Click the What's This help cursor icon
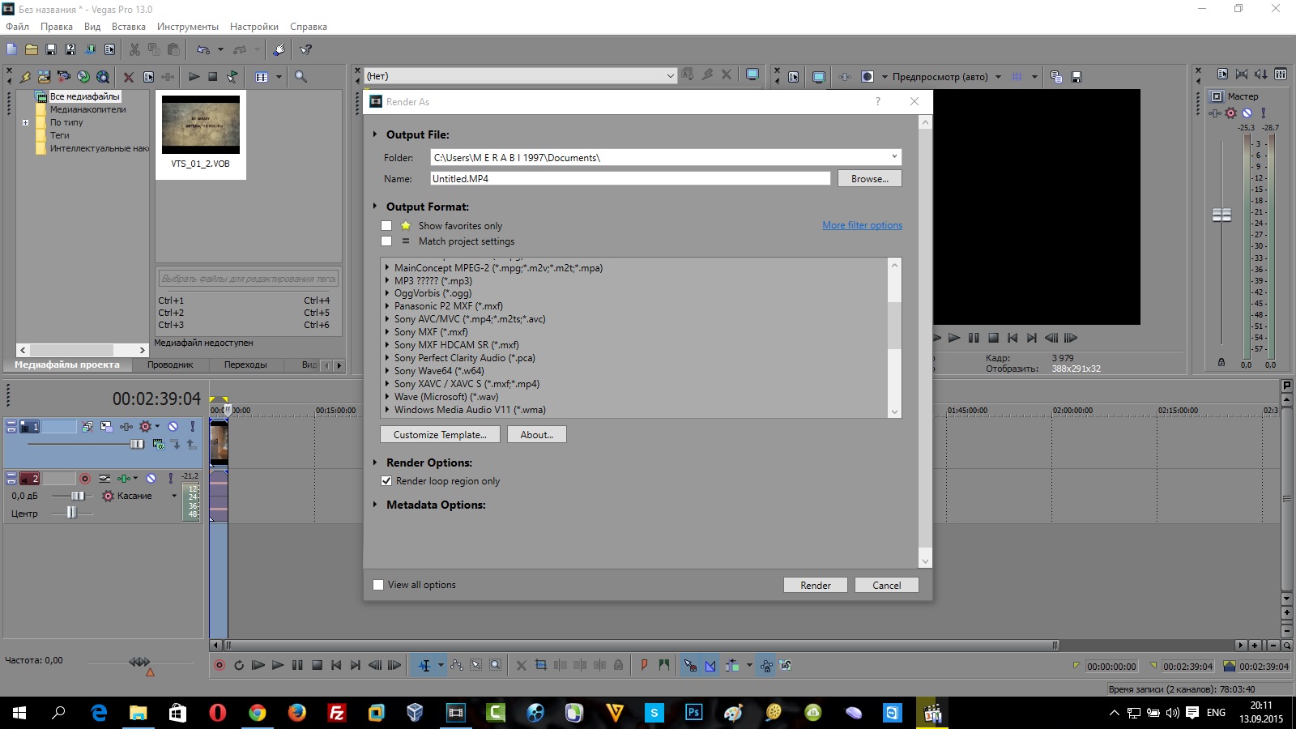The image size is (1296, 729). 305,49
